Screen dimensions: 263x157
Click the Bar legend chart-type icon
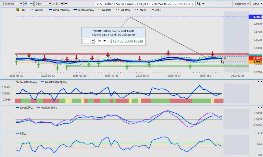[18, 10]
